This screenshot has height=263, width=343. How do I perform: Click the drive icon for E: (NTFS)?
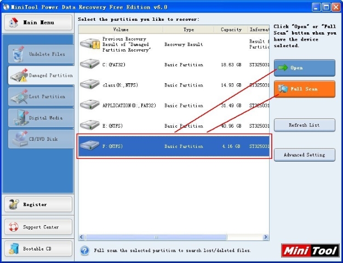click(x=90, y=125)
